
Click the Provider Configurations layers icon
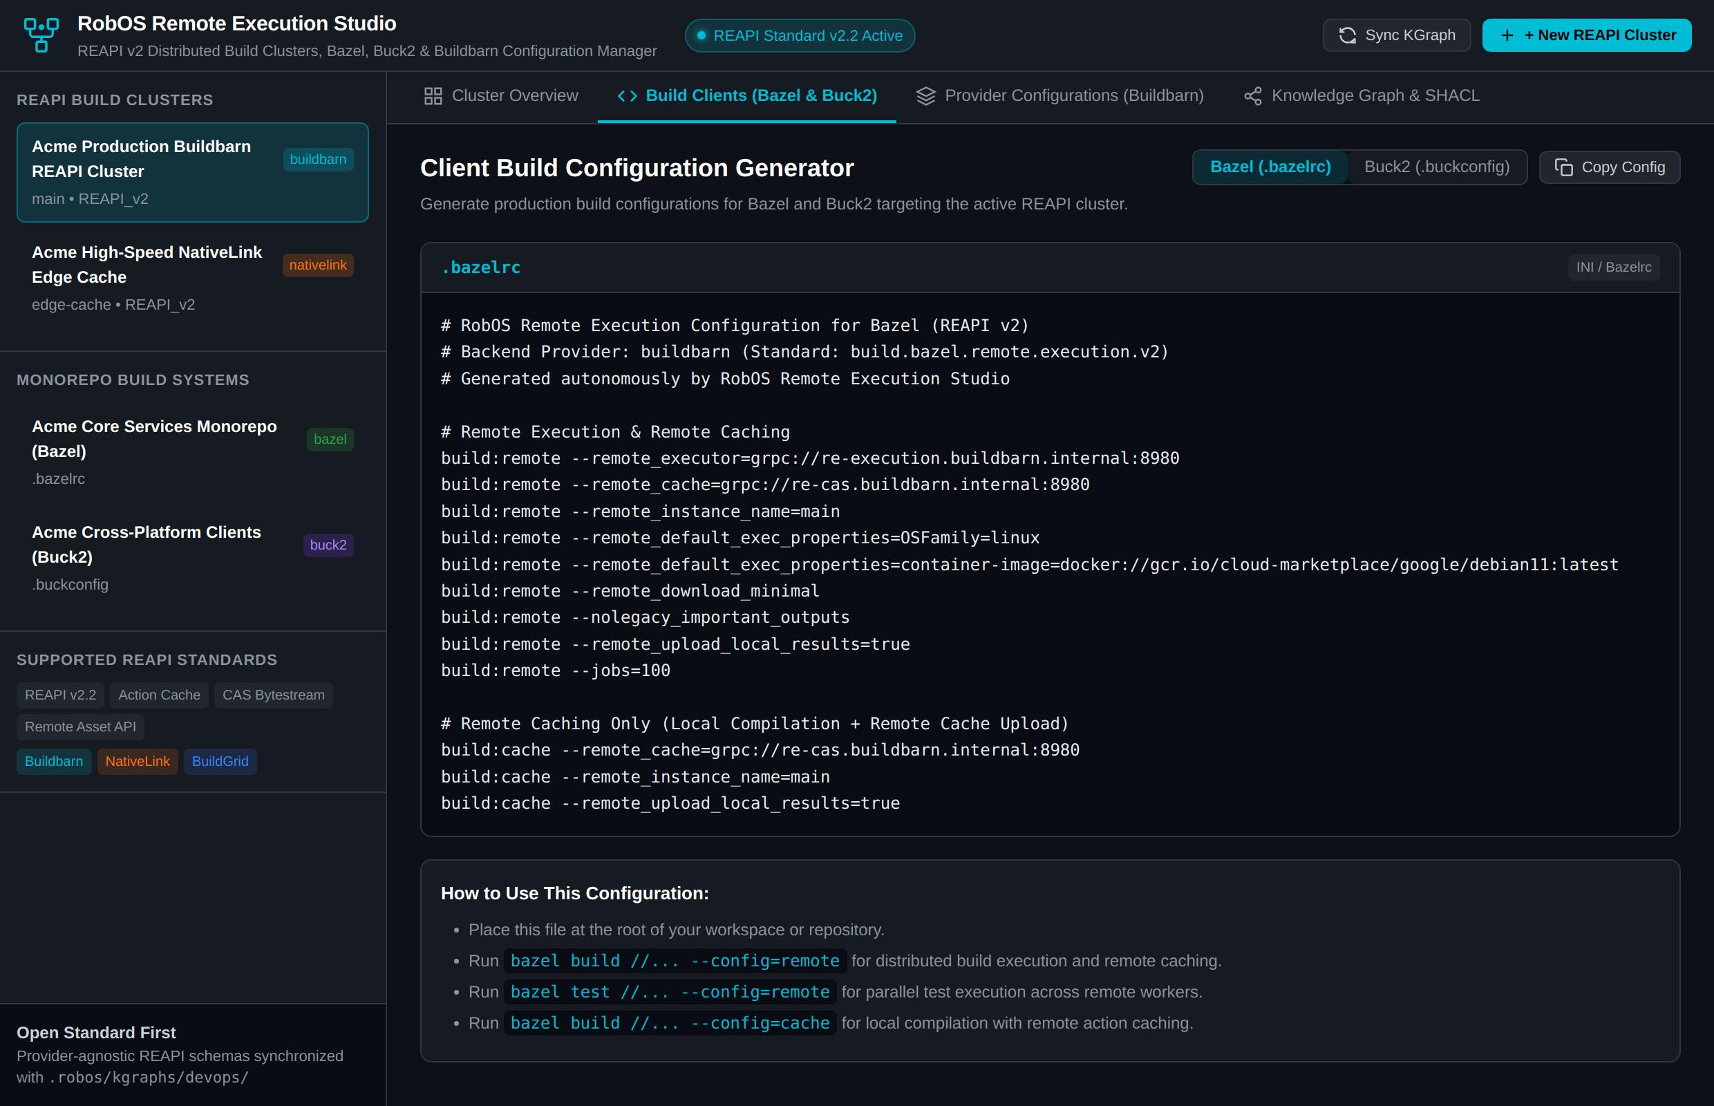[925, 95]
